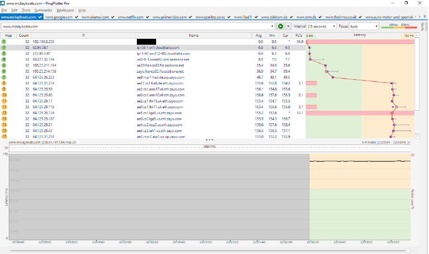Open the tab list dropdown arrow

425,17
